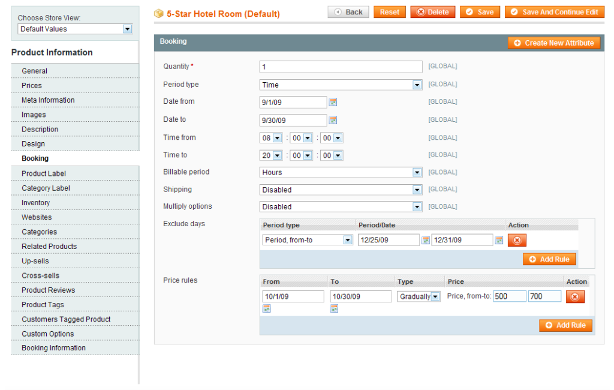
Task: Edit exclude period start date 12/25/09
Action: pos(389,240)
